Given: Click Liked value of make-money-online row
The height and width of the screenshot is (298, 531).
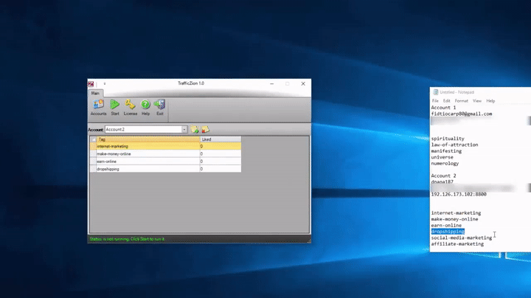Looking at the screenshot, I should click(221, 153).
